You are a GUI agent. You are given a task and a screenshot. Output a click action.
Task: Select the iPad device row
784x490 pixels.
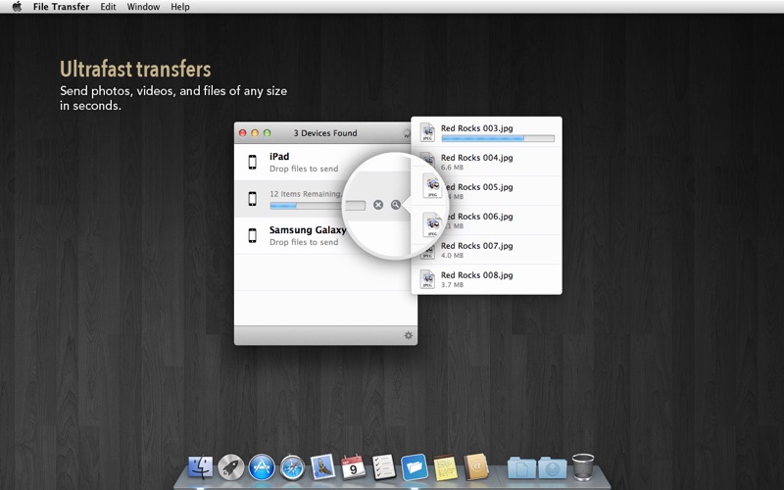pos(304,162)
